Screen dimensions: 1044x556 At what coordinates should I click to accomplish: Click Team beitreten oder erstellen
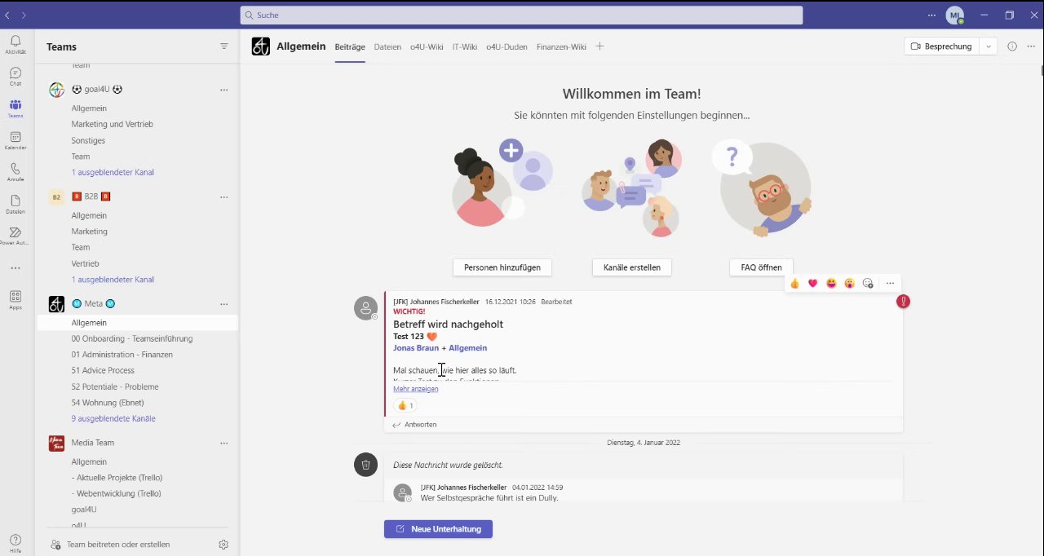pyautogui.click(x=110, y=545)
